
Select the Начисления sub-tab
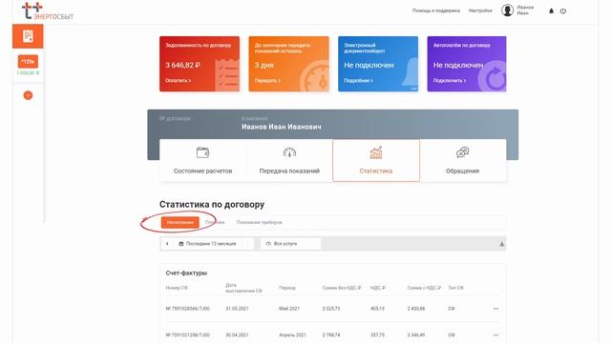point(180,222)
